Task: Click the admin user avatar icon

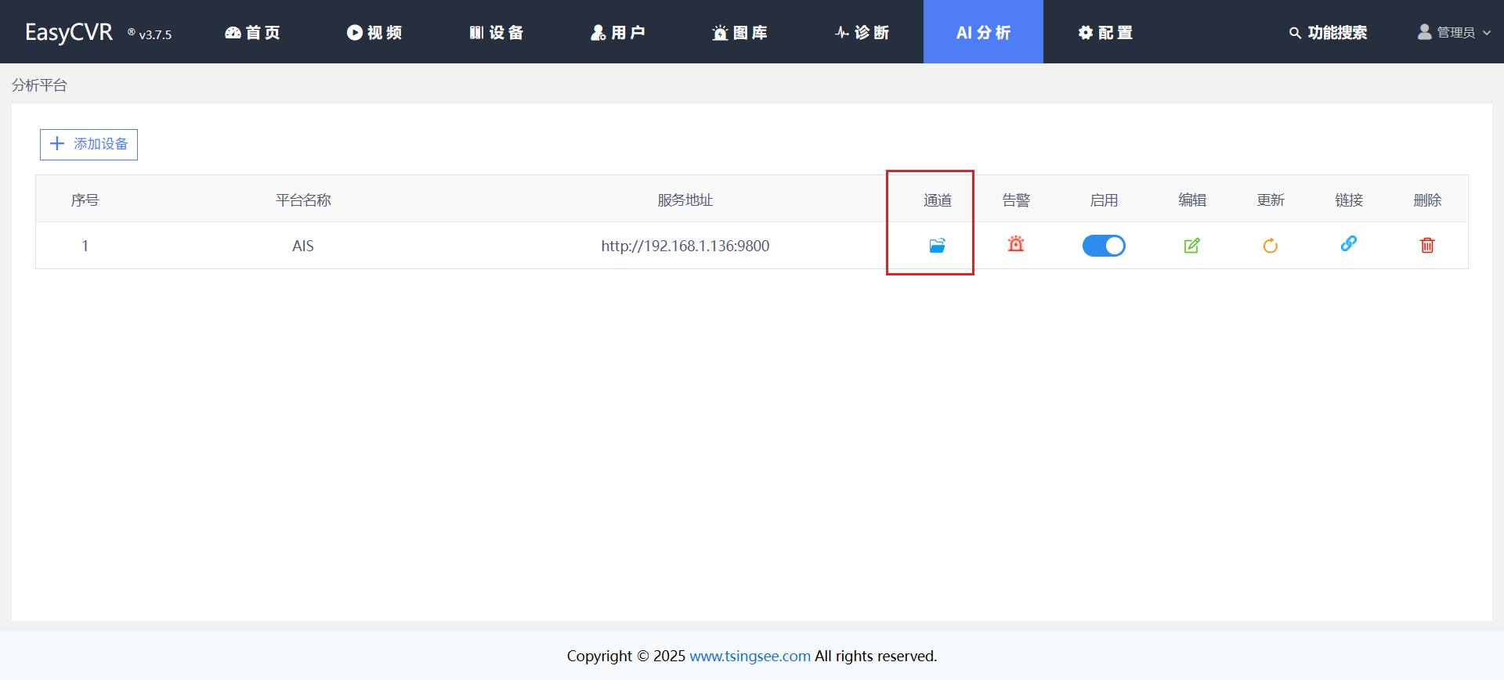Action: click(1424, 32)
